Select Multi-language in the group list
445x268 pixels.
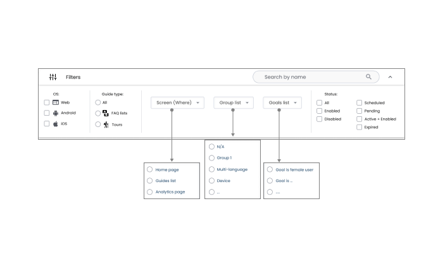pyautogui.click(x=211, y=169)
